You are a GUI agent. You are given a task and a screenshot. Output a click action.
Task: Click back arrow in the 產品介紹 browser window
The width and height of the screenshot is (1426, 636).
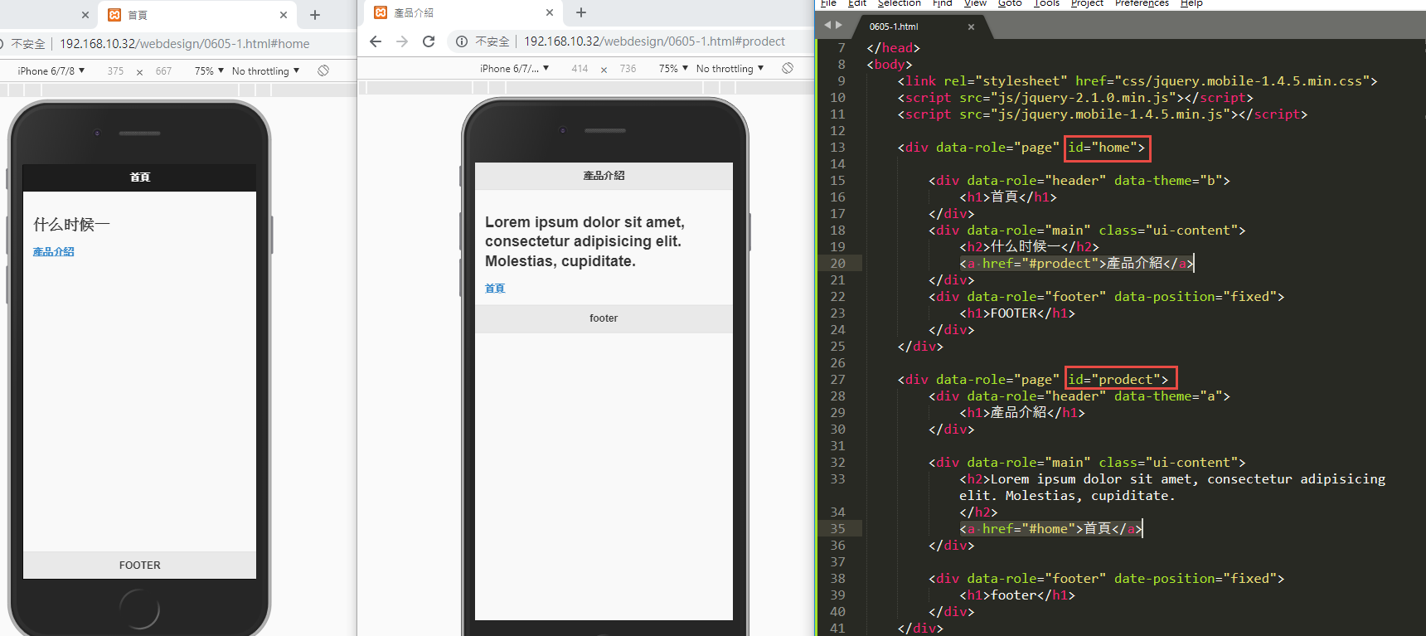[x=376, y=41]
